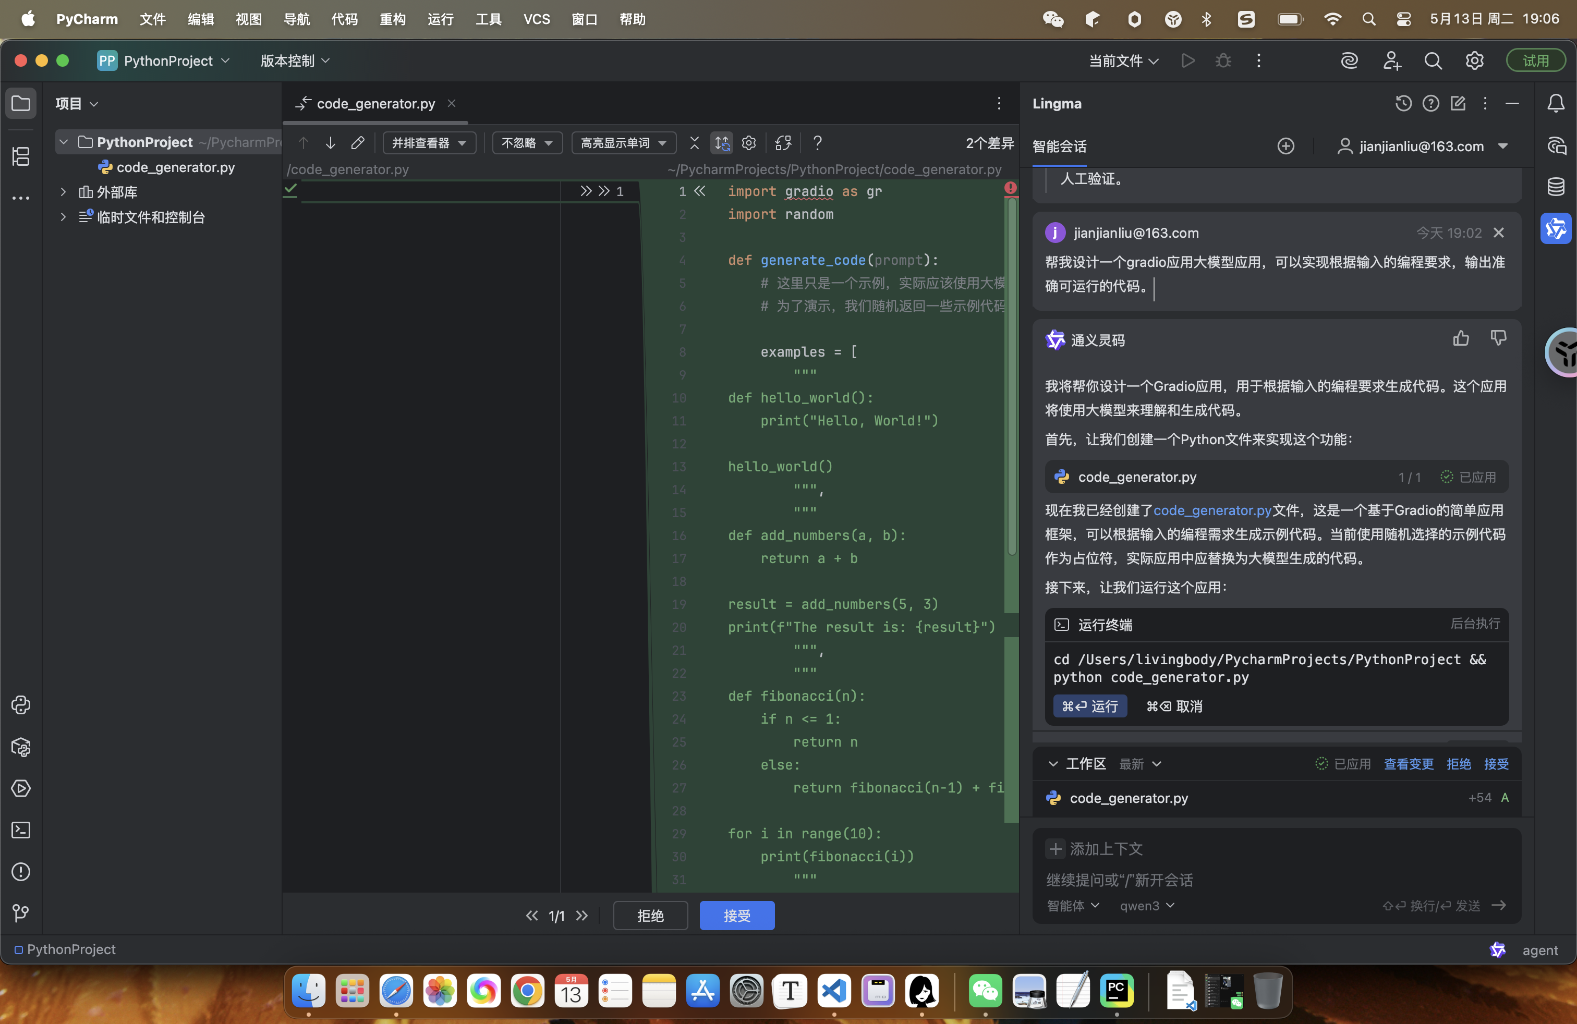Screen dimensions: 1577x1024
Task: Click the 后台执行 option in terminal card
Action: pos(1475,623)
